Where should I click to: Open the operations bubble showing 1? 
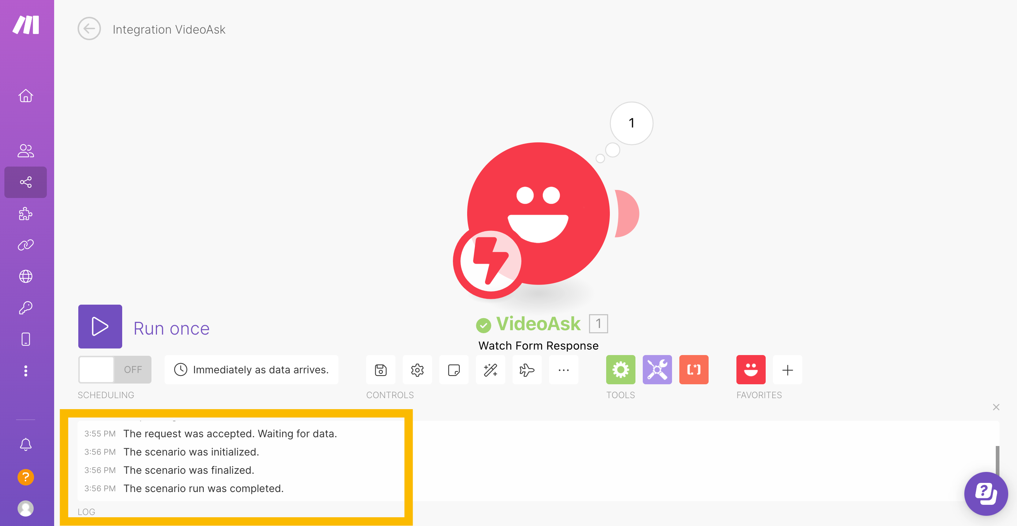point(631,123)
